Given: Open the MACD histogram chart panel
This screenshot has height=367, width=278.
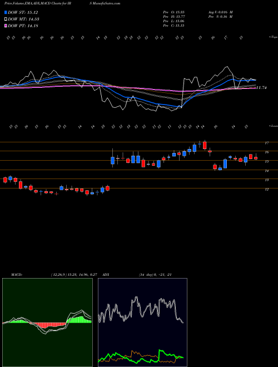Looking at the screenshot, I should [x=47, y=323].
